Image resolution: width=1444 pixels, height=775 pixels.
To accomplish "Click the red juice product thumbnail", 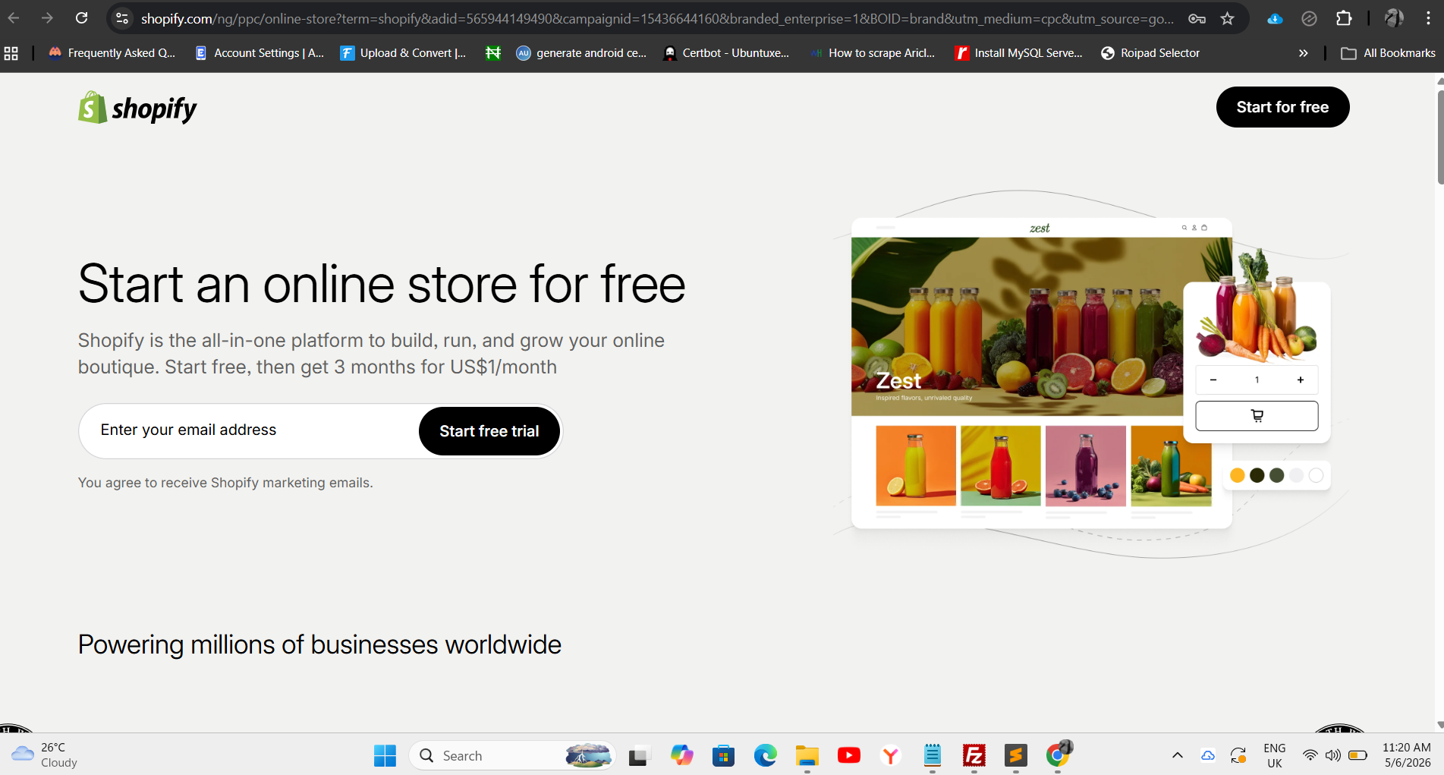I will 1001,465.
